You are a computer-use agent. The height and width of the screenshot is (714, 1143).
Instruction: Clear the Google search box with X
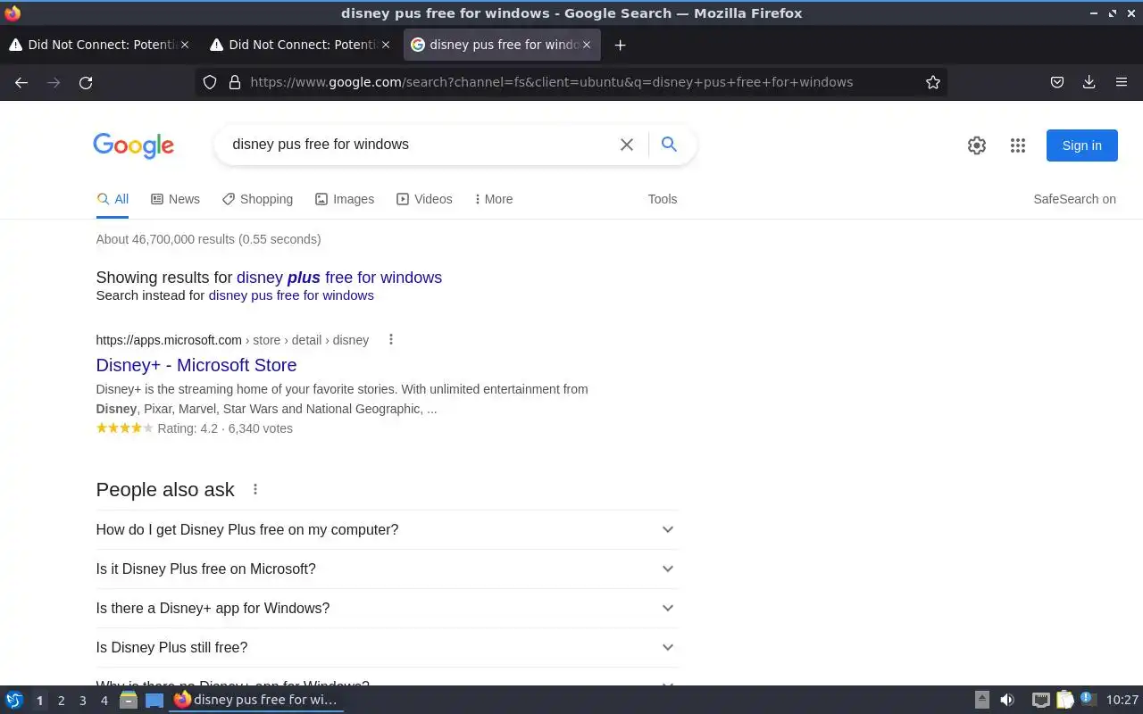coord(627,145)
